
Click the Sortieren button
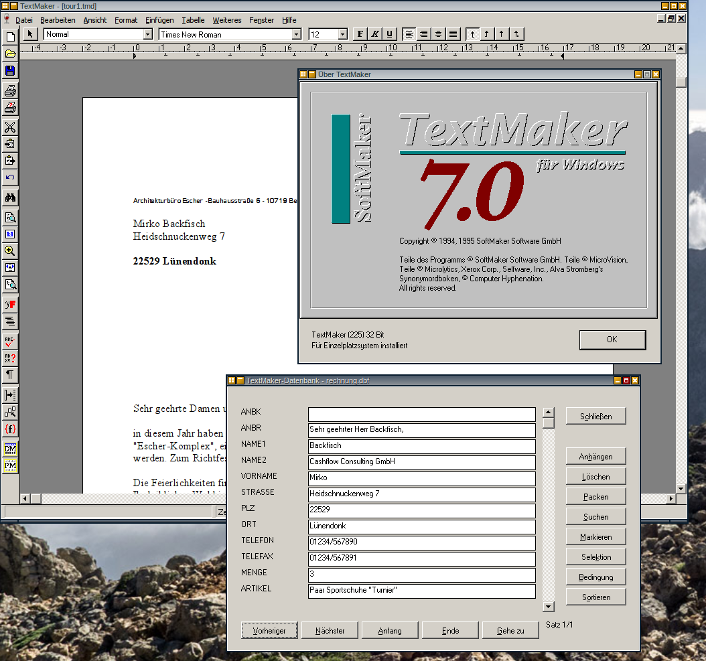tap(595, 597)
